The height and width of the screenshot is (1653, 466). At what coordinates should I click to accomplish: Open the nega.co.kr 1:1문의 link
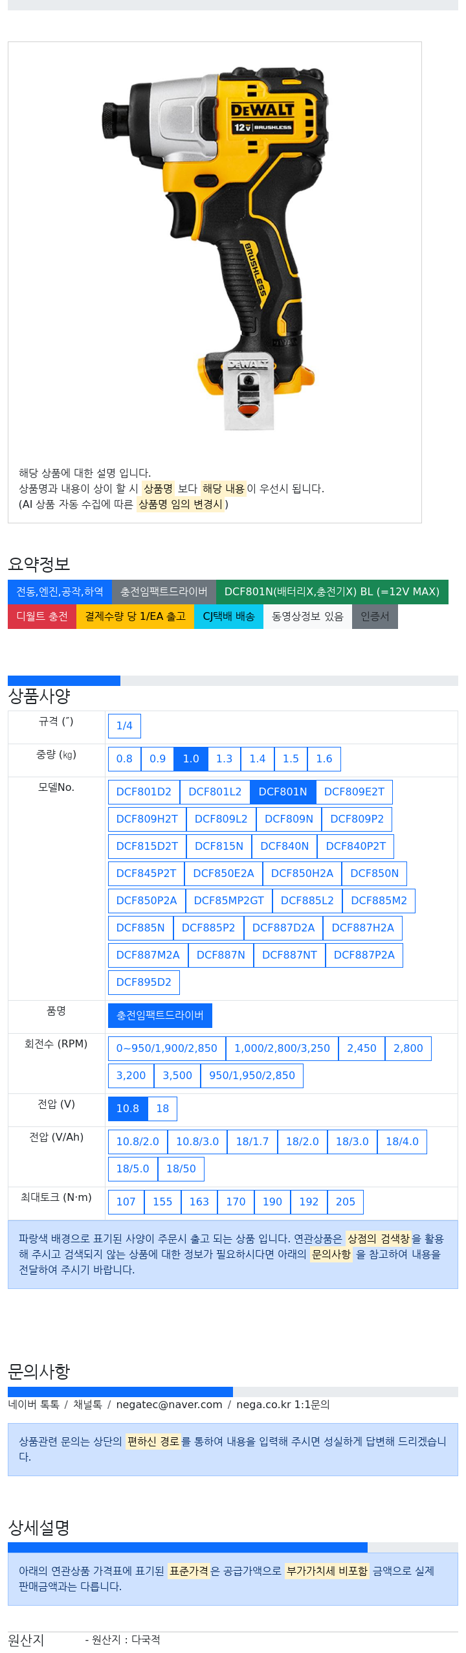(x=283, y=1404)
